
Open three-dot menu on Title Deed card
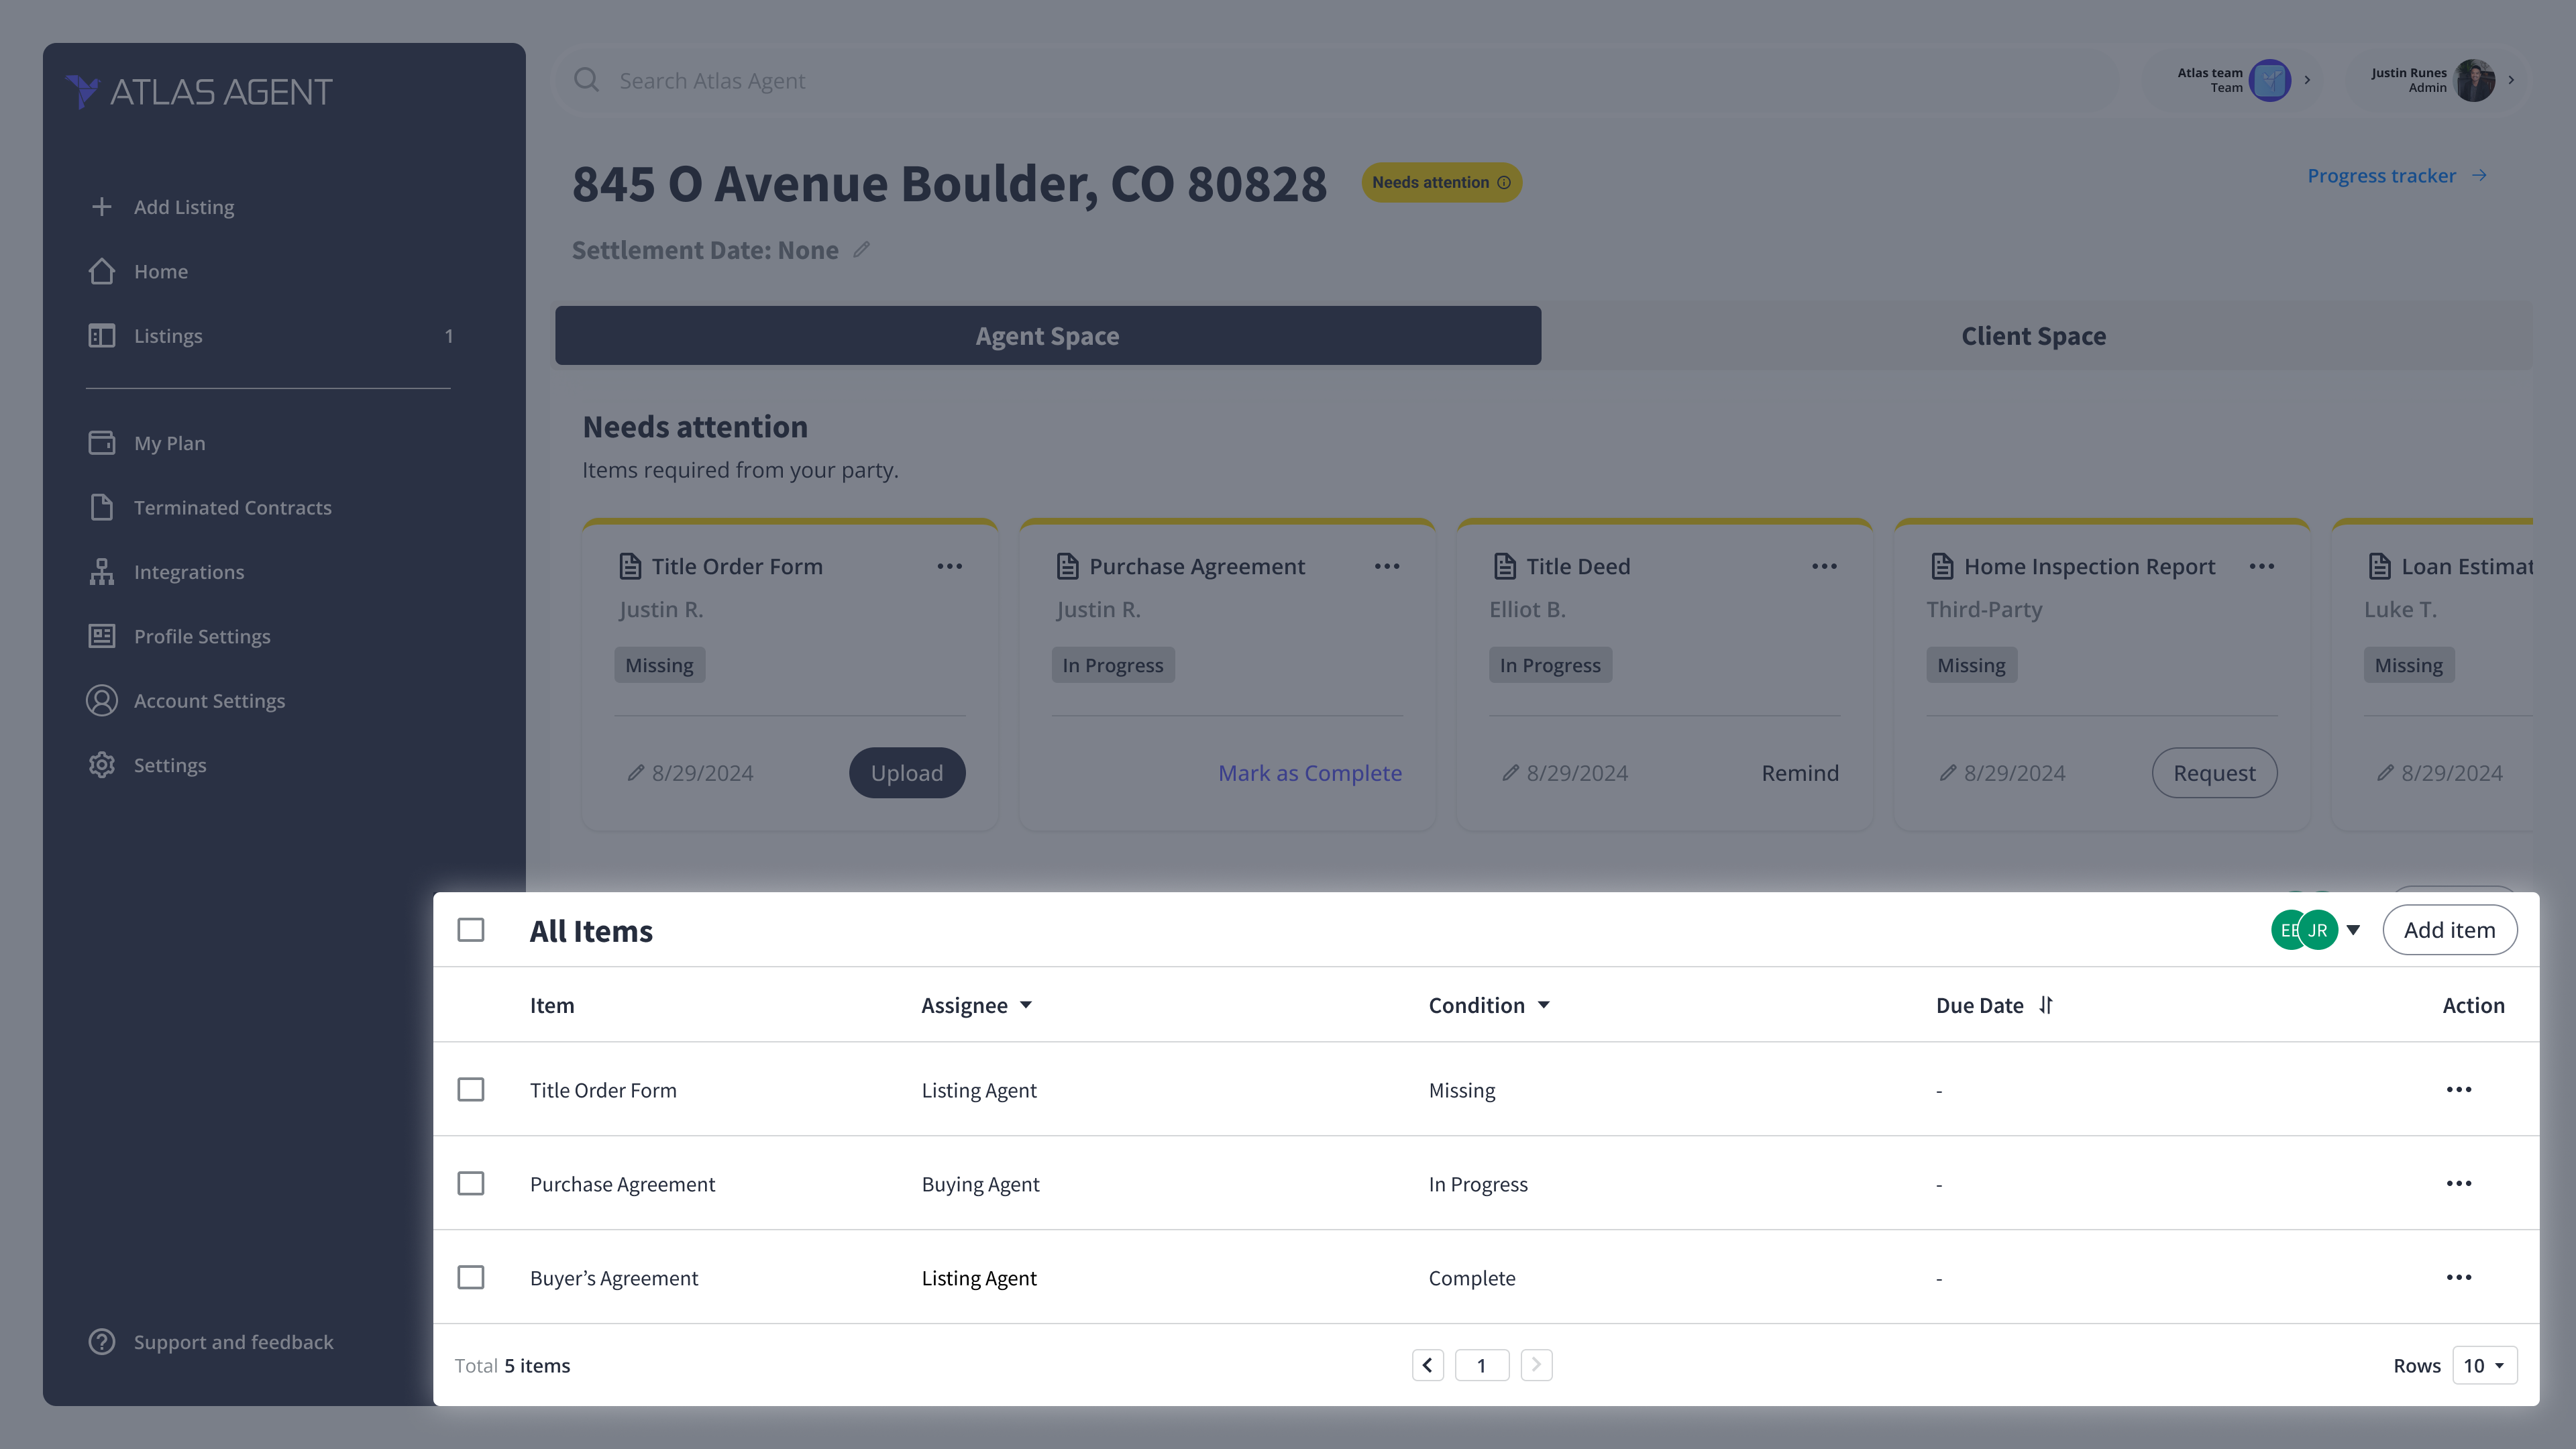pyautogui.click(x=1824, y=567)
